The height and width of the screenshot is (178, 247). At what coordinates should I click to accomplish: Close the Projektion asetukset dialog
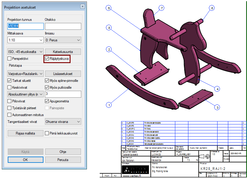tap(82, 7)
